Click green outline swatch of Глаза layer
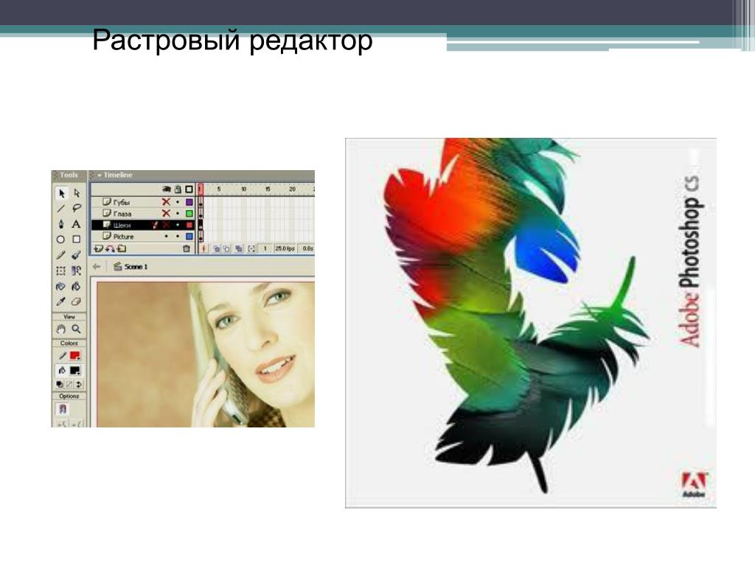The height and width of the screenshot is (566, 755). 189,214
